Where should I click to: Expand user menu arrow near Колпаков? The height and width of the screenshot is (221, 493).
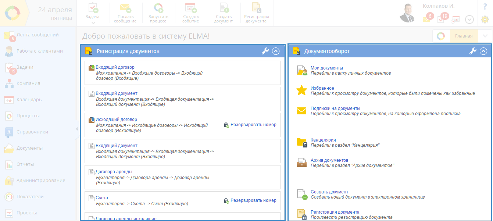pos(469,19)
